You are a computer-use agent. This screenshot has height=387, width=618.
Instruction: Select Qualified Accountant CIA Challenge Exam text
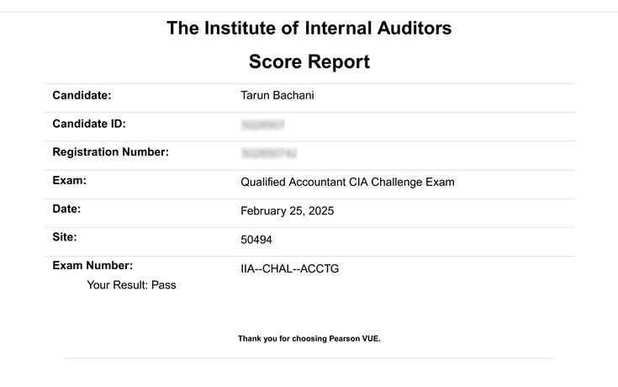[347, 183]
